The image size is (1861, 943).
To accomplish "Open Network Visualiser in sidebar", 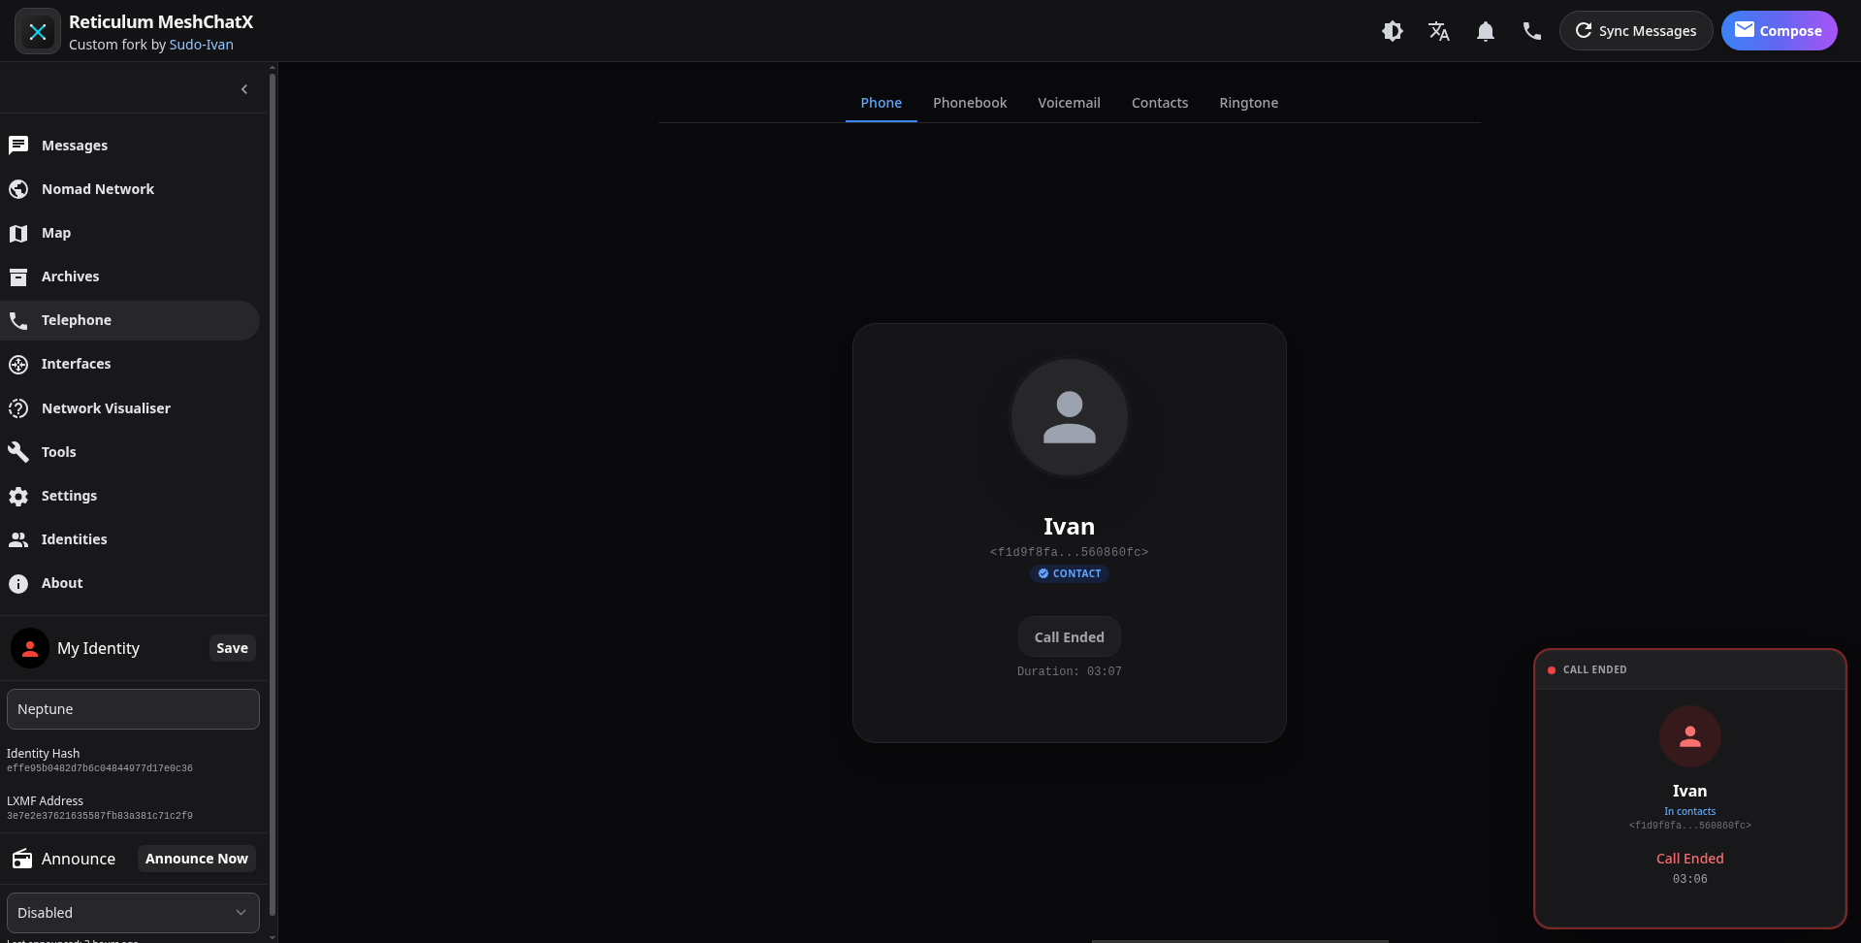I will point(106,408).
